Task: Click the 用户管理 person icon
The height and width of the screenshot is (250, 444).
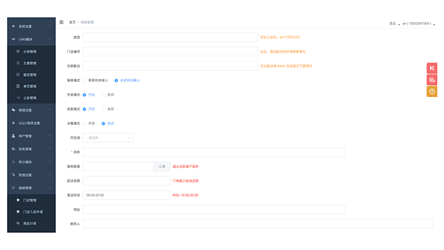Action: tap(13, 136)
